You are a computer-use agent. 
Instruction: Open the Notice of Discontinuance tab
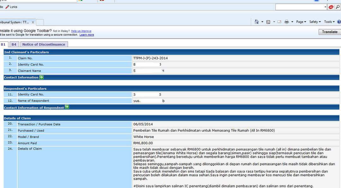[x=44, y=44]
